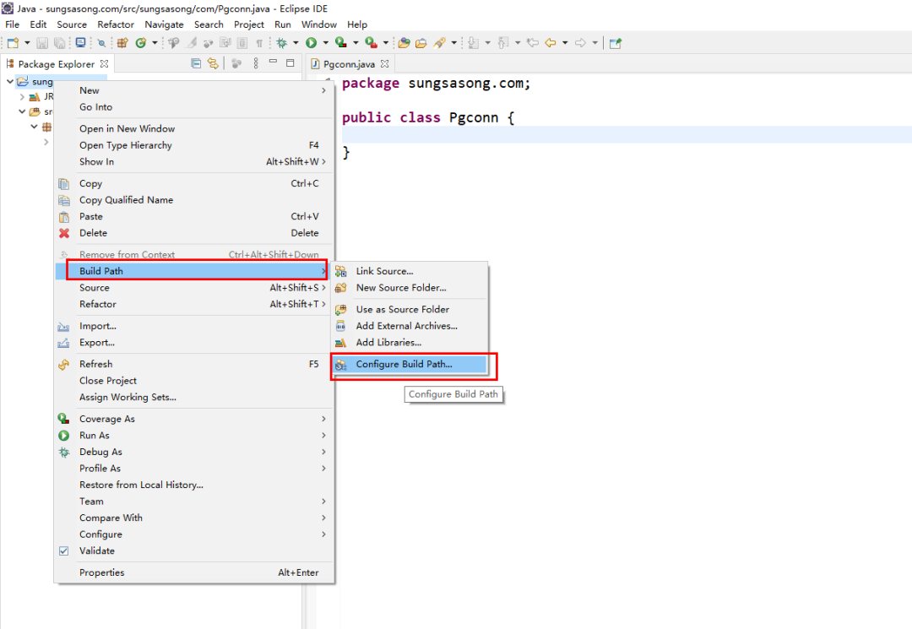This screenshot has width=912, height=629.
Task: Click the Run External Tools toolbar icon
Action: (x=371, y=43)
